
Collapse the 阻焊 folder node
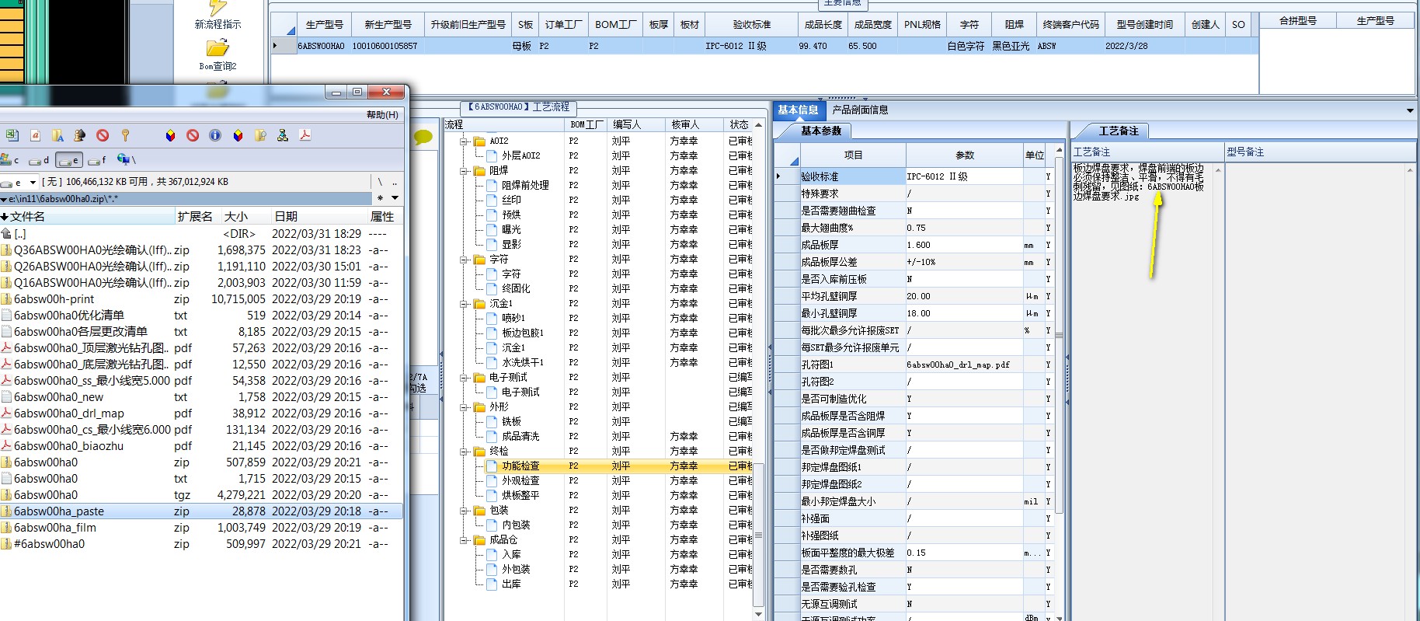[464, 171]
